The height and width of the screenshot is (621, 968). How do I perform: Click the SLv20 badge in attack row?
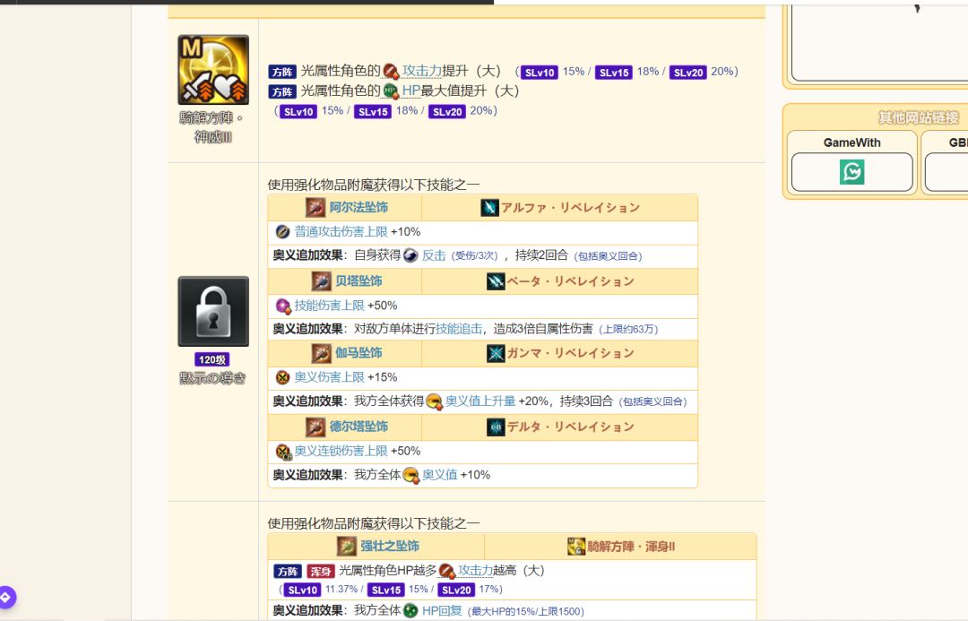click(688, 73)
